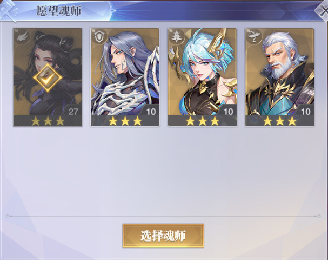The height and width of the screenshot is (260, 328).
Task: Click the three-star rating under silver-haired card
Action: (x=125, y=121)
